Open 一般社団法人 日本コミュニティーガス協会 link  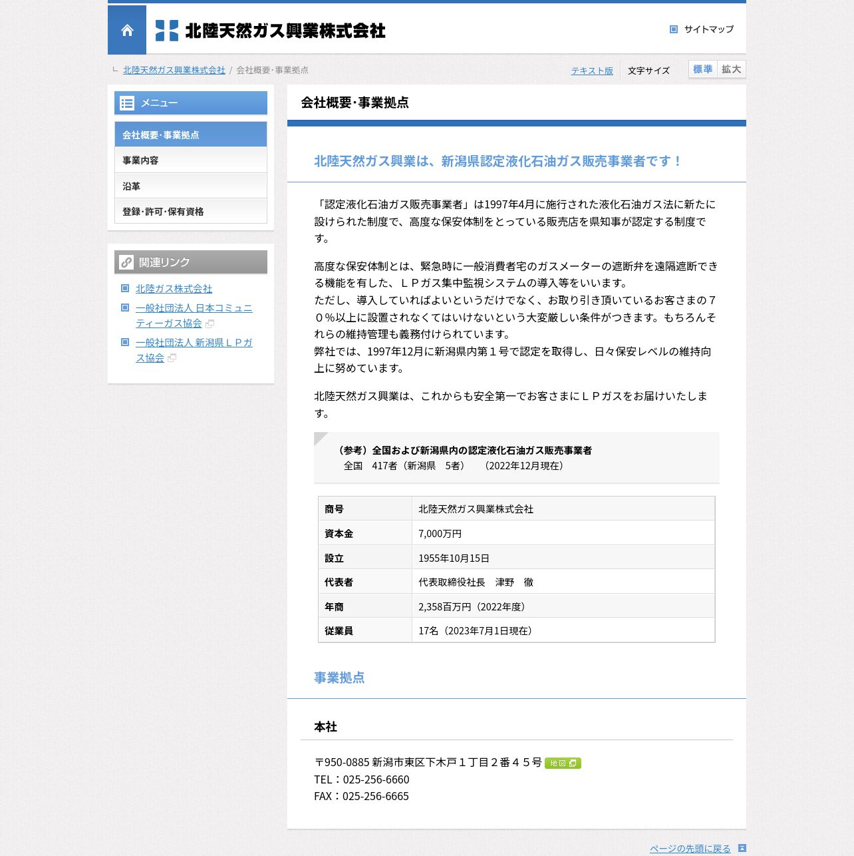194,316
